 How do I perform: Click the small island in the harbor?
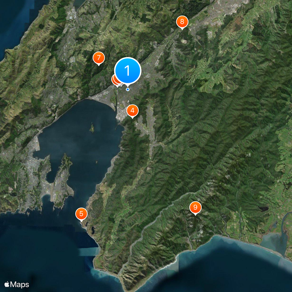coord(92,128)
